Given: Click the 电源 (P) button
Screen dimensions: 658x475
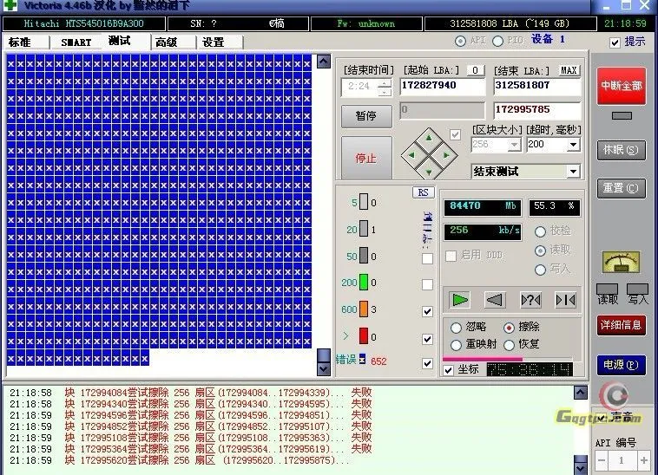Looking at the screenshot, I should coord(621,365).
